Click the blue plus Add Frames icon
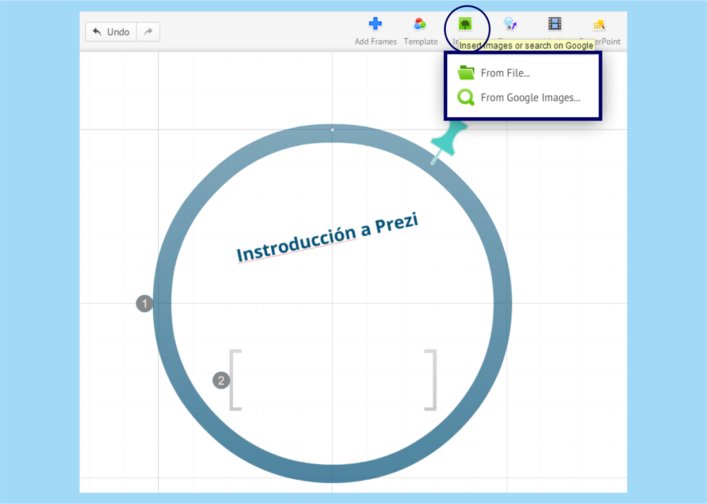Viewport: 707px width, 504px height. coord(375,23)
